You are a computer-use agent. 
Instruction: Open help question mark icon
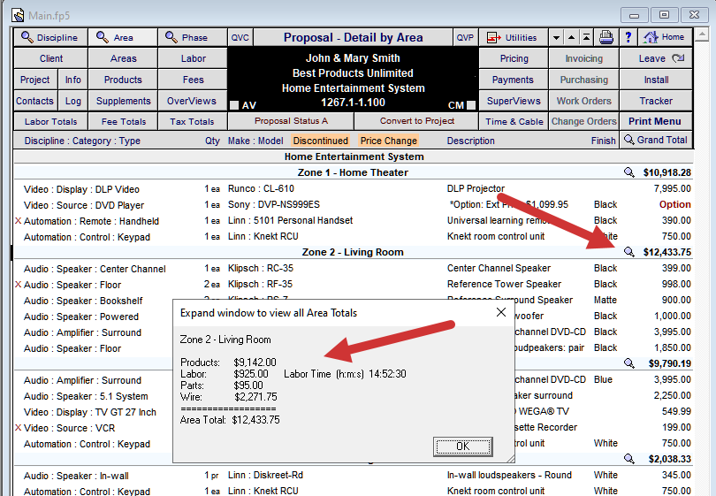(x=628, y=37)
